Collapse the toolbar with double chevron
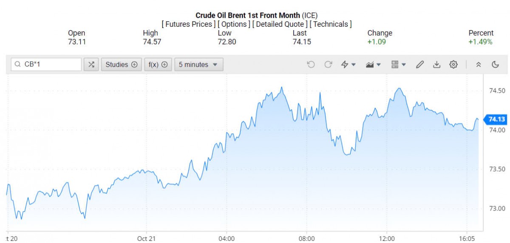 pyautogui.click(x=479, y=65)
